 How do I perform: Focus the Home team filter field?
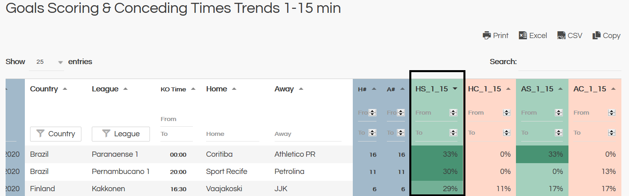(x=233, y=134)
